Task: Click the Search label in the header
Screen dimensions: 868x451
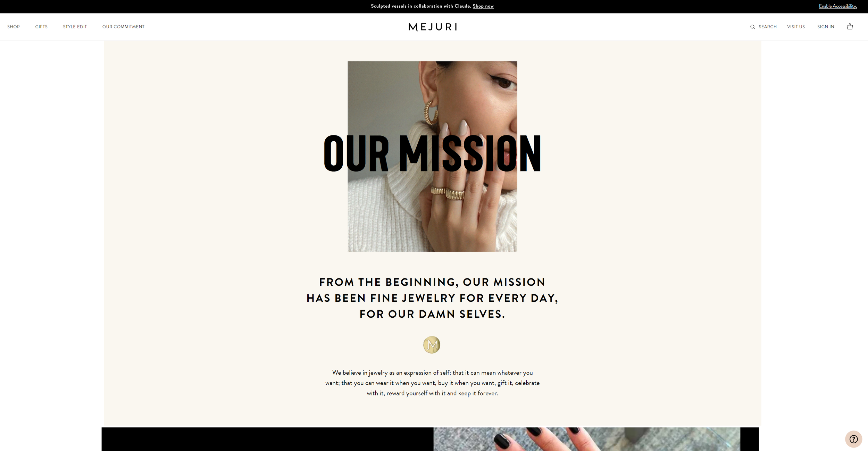Action: pyautogui.click(x=768, y=27)
